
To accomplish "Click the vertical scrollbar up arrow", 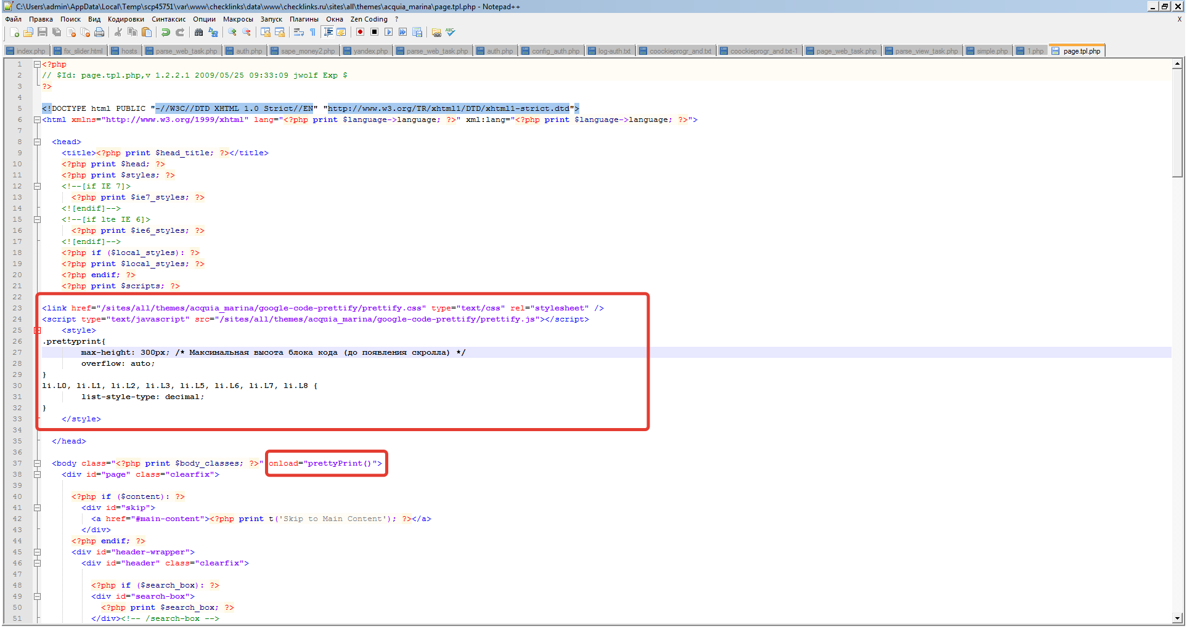I will (x=1177, y=63).
